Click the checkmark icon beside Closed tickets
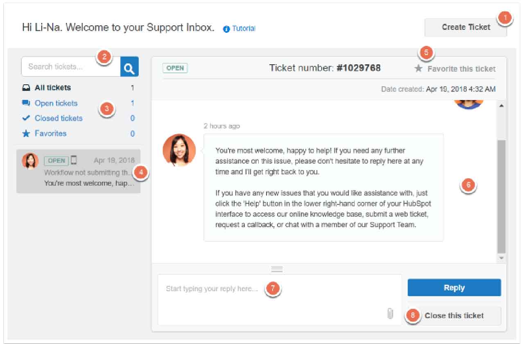This screenshot has height=344, width=524. [26, 118]
